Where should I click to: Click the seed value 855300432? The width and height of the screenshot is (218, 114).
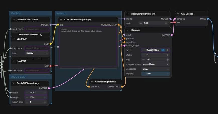(x=153, y=50)
